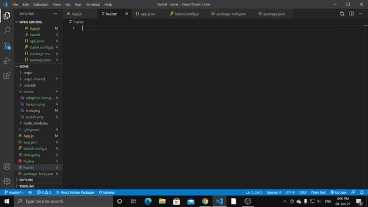Click the watch eye icon in status bar
This screenshot has height=207, width=368.
(30, 193)
